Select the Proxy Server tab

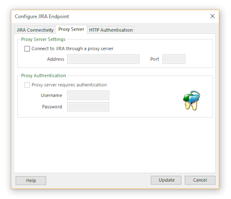71,29
